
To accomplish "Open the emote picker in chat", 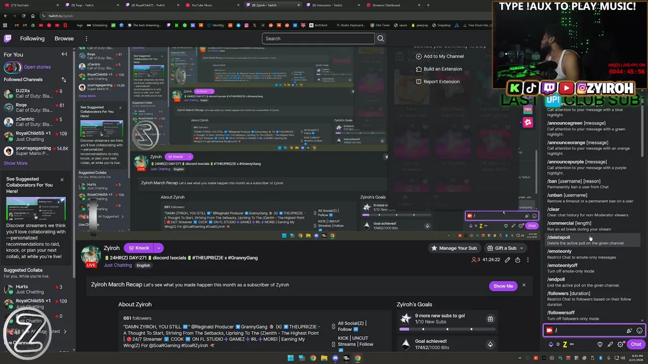I will click(639, 331).
